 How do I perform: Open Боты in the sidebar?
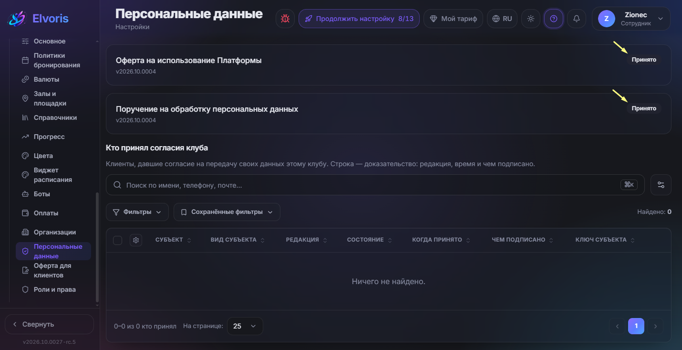[x=53, y=194]
